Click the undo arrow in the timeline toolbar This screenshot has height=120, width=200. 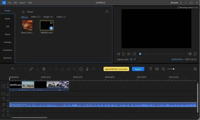point(13,69)
